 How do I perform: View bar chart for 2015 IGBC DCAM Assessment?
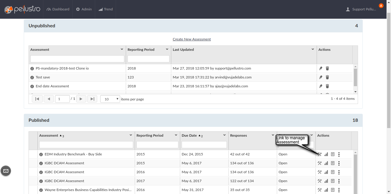326,163
